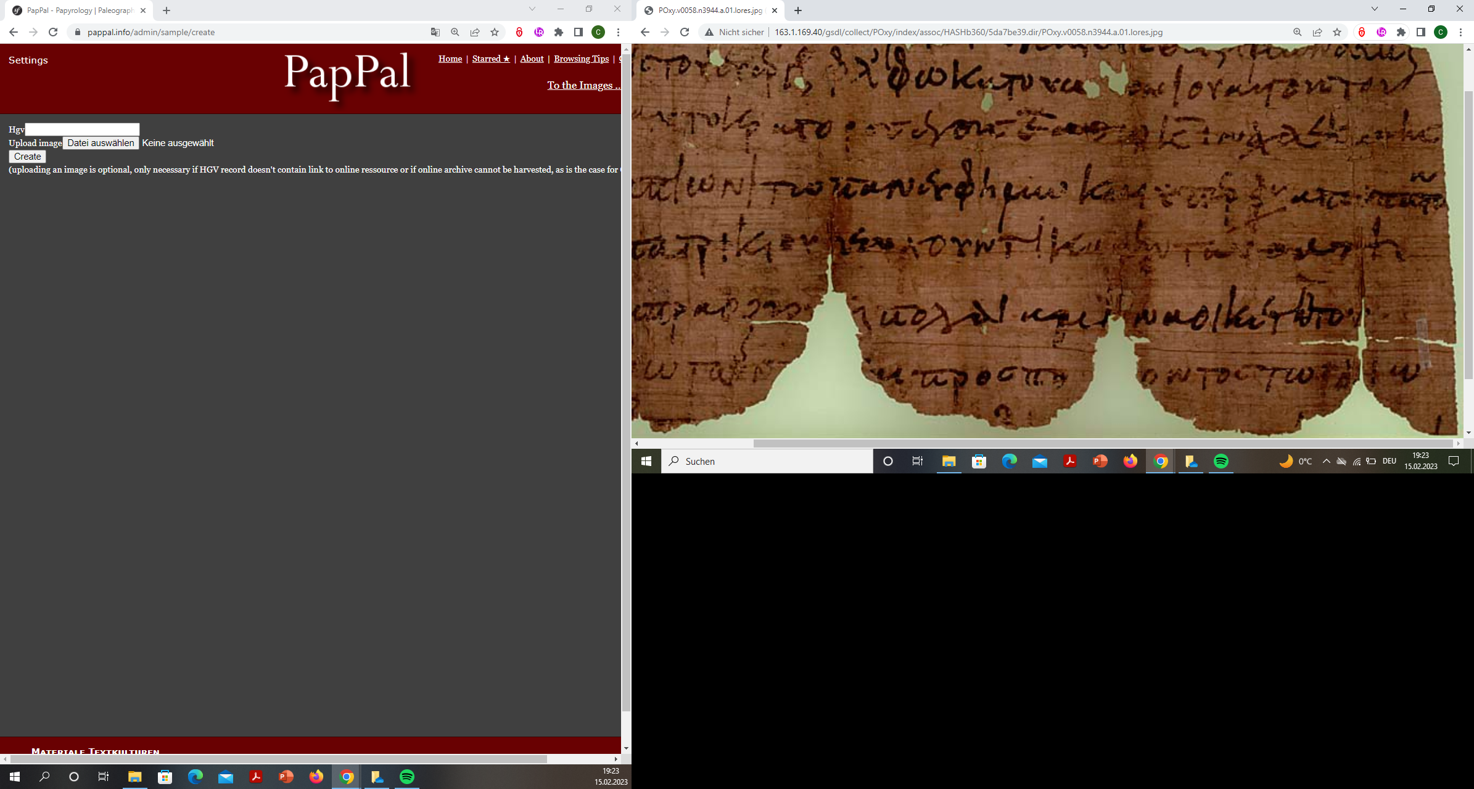Open the About link on PapPal

point(532,59)
